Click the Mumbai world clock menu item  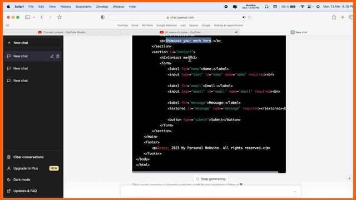pos(251,7)
